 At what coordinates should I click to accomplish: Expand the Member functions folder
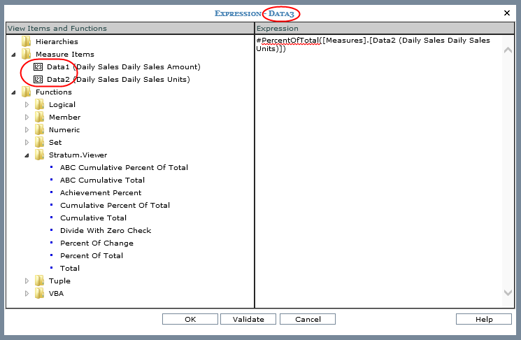(x=27, y=118)
